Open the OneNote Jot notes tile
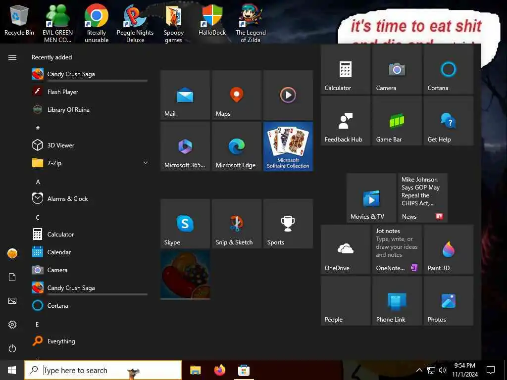 tap(397, 249)
